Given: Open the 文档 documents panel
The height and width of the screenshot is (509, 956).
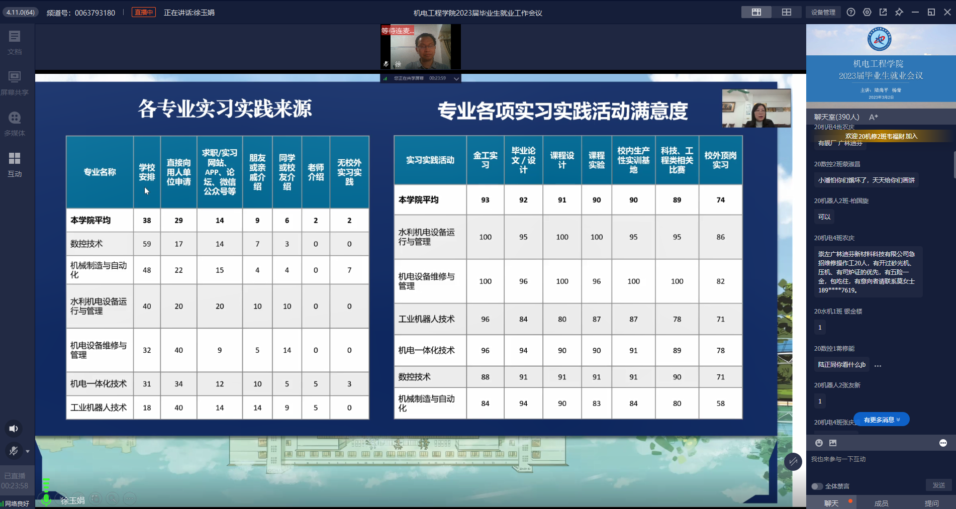Looking at the screenshot, I should click(x=15, y=41).
